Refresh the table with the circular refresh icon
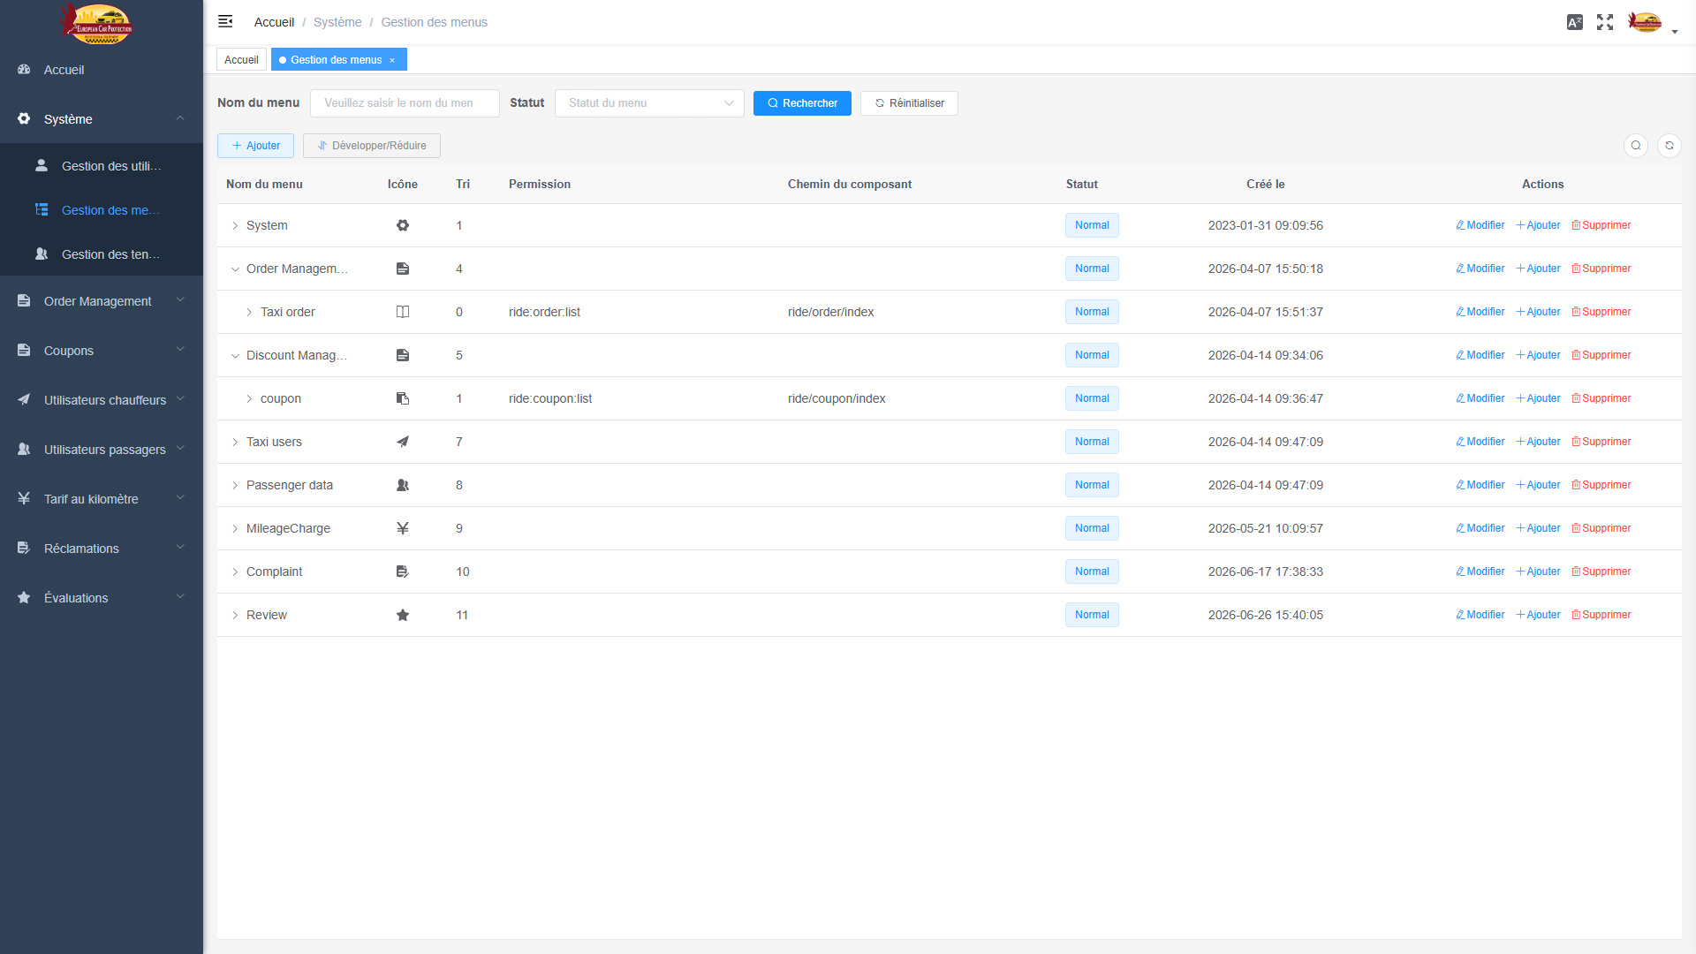This screenshot has height=954, width=1696. click(1669, 146)
